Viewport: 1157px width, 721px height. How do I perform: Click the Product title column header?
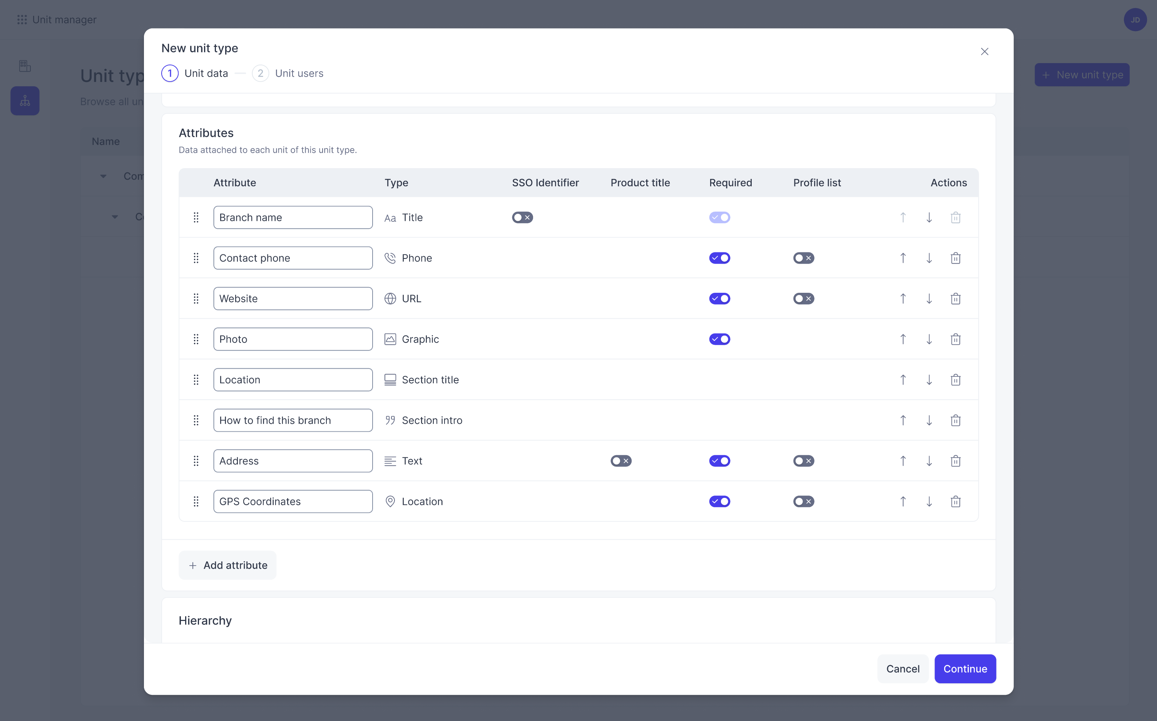pyautogui.click(x=640, y=183)
